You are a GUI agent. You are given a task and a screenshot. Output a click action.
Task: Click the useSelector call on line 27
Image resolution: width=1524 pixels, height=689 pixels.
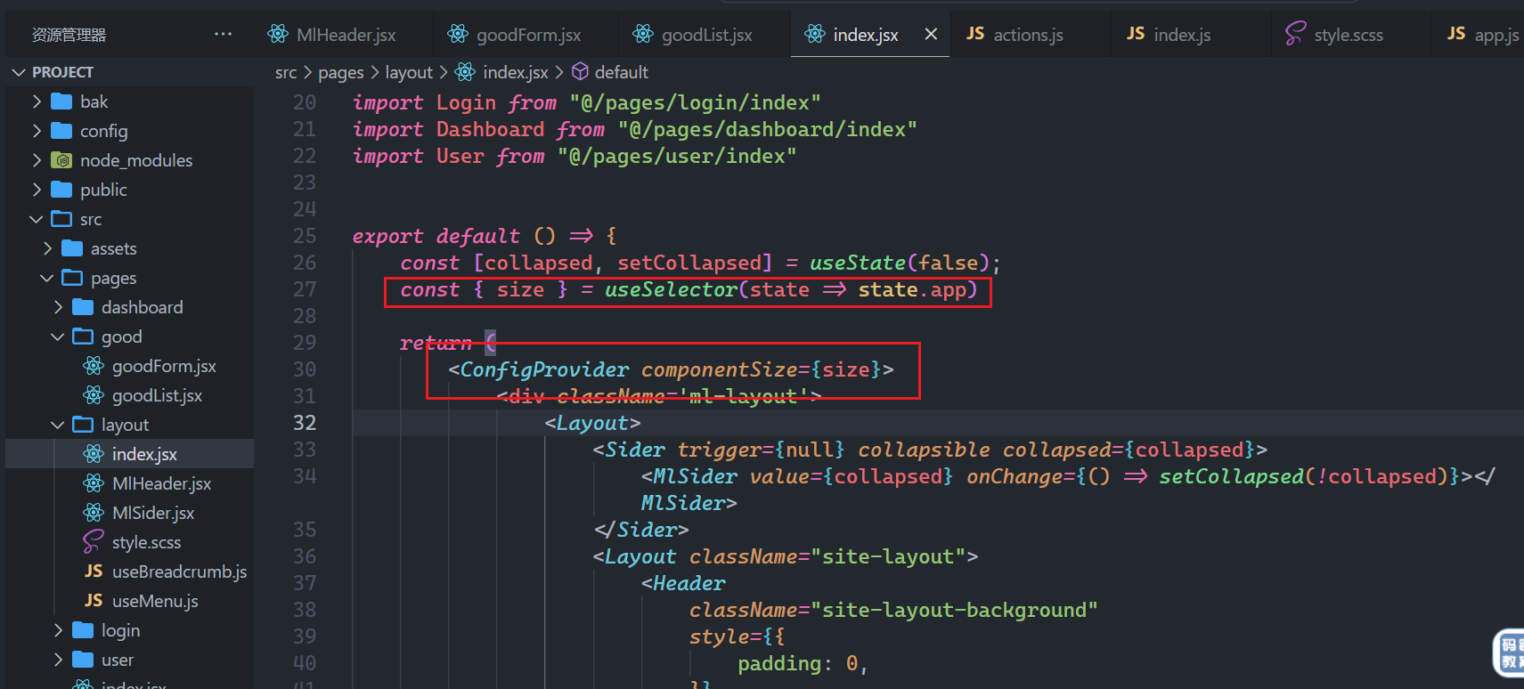tap(671, 289)
